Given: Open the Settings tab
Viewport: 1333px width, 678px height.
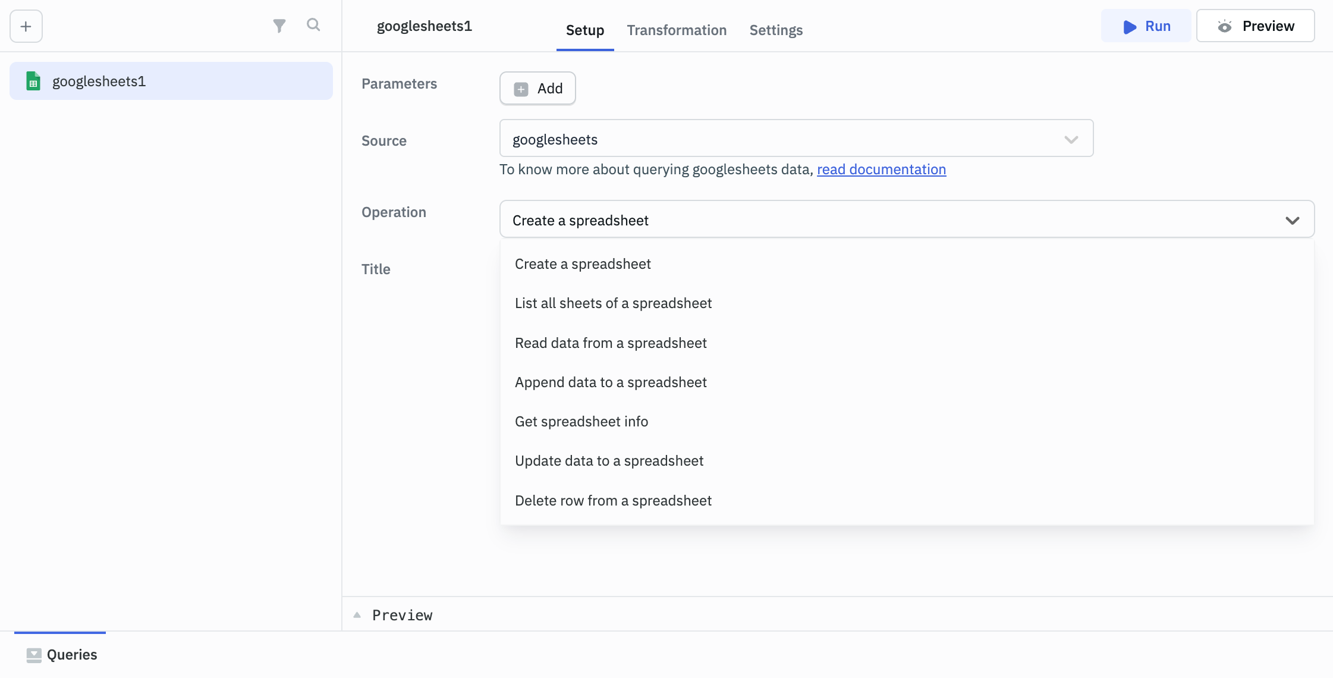Looking at the screenshot, I should coord(775,30).
